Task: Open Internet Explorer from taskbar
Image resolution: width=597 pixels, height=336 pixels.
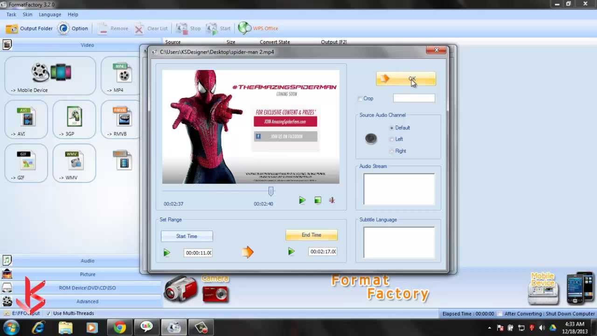Action: [x=38, y=328]
